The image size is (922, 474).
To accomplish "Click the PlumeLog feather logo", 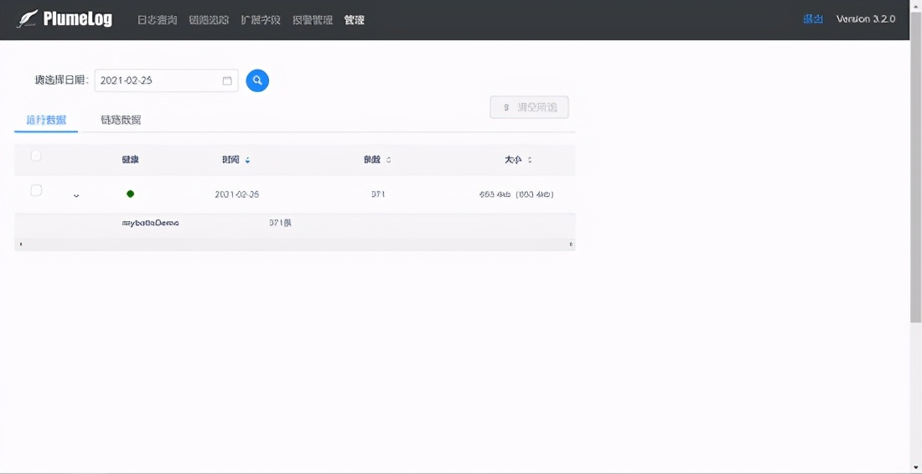I will pyautogui.click(x=27, y=19).
